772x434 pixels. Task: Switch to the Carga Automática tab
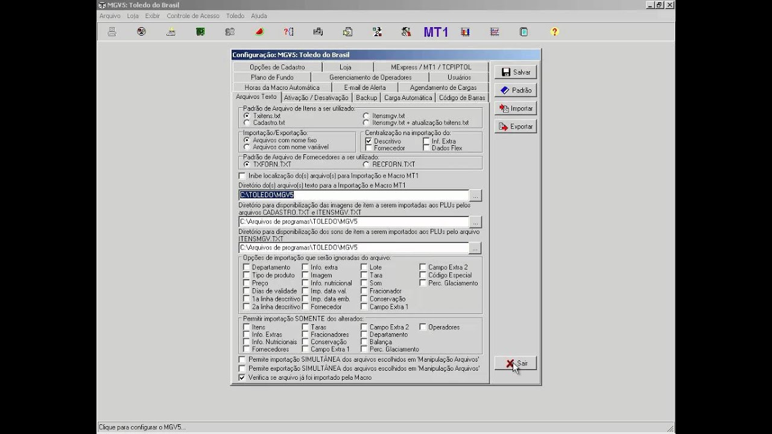click(408, 98)
